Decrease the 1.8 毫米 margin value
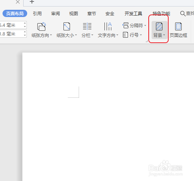This screenshot has width=194, height=181. [25, 35]
